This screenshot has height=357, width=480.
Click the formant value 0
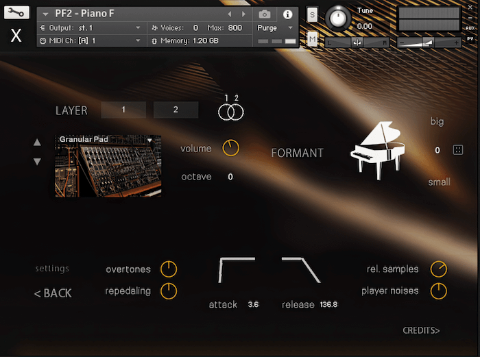(437, 150)
